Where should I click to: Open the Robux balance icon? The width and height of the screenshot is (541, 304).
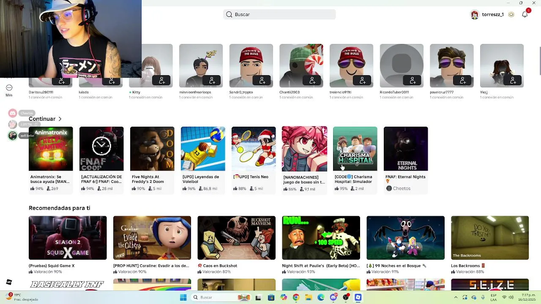coord(511,14)
